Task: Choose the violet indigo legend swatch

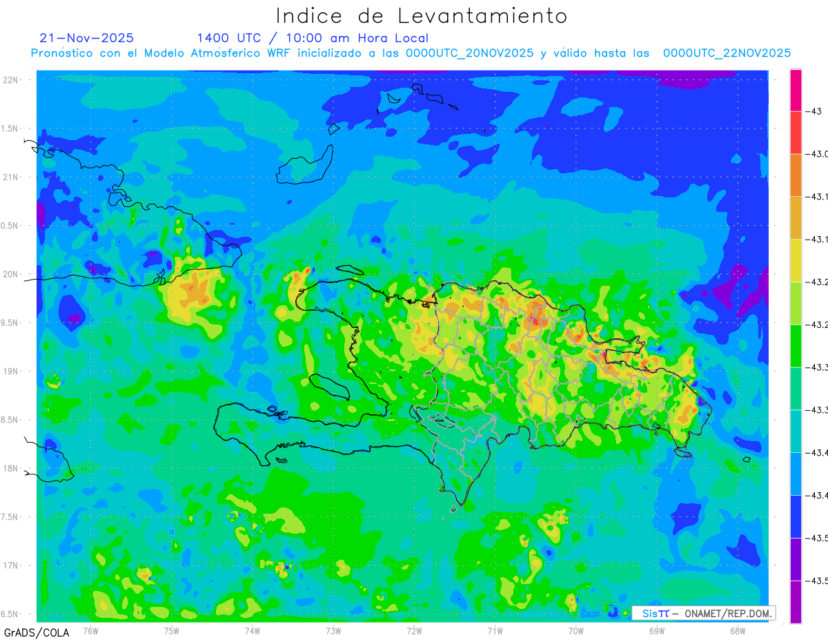Action: [x=796, y=559]
